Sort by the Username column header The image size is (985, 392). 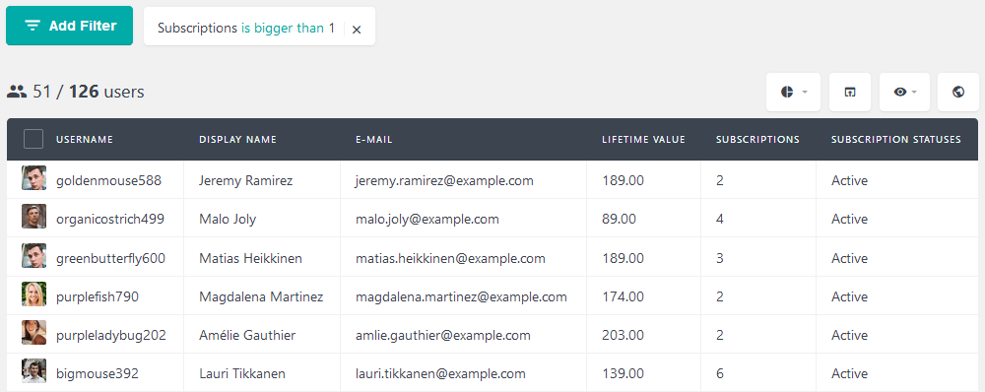[x=84, y=140]
